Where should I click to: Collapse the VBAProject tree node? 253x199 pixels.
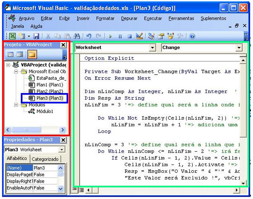coord(8,65)
